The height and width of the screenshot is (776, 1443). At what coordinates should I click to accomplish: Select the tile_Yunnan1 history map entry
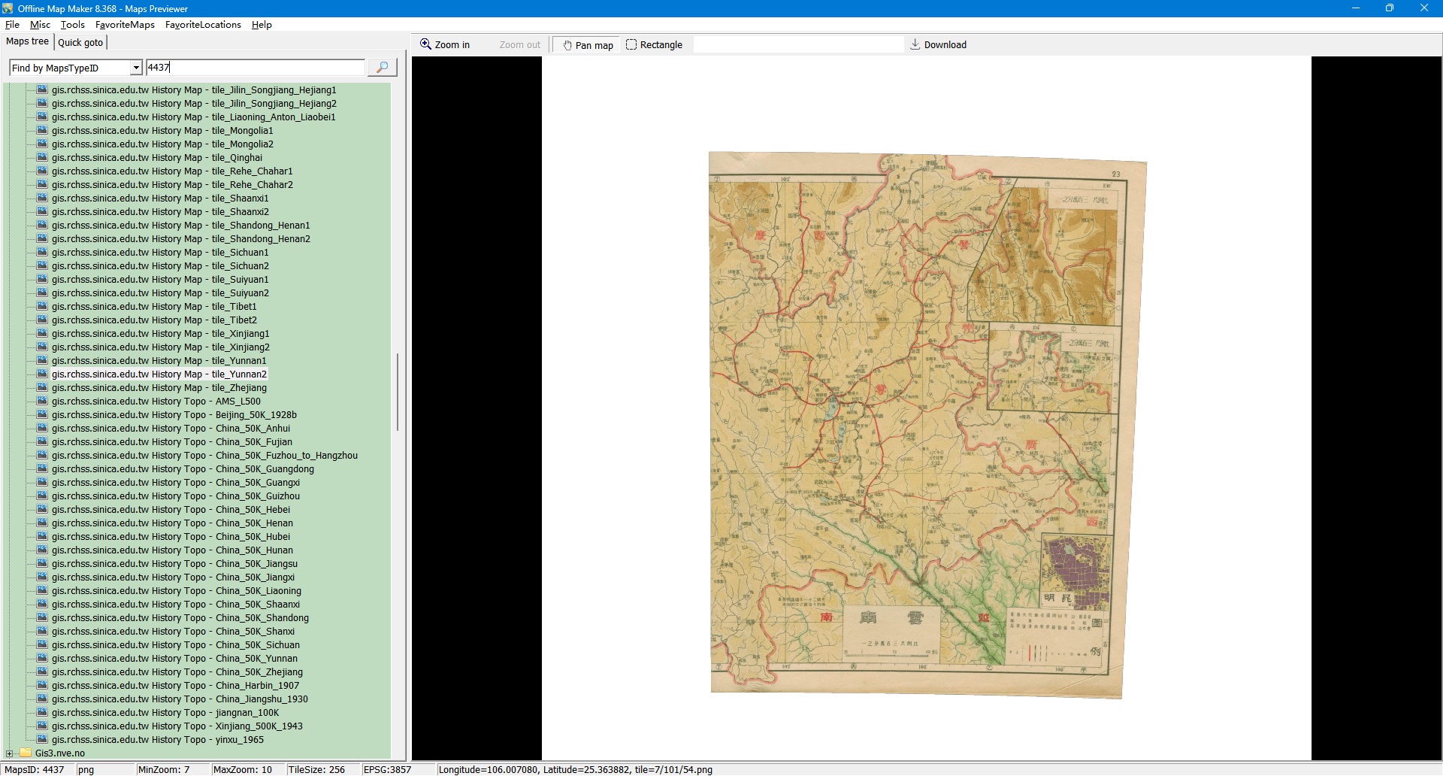[x=159, y=361]
